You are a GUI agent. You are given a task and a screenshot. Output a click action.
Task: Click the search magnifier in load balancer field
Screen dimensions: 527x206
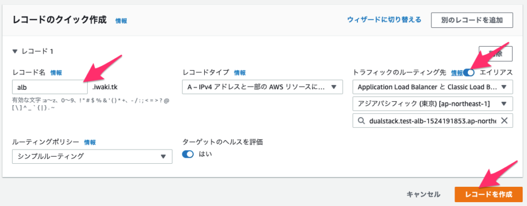click(x=361, y=121)
